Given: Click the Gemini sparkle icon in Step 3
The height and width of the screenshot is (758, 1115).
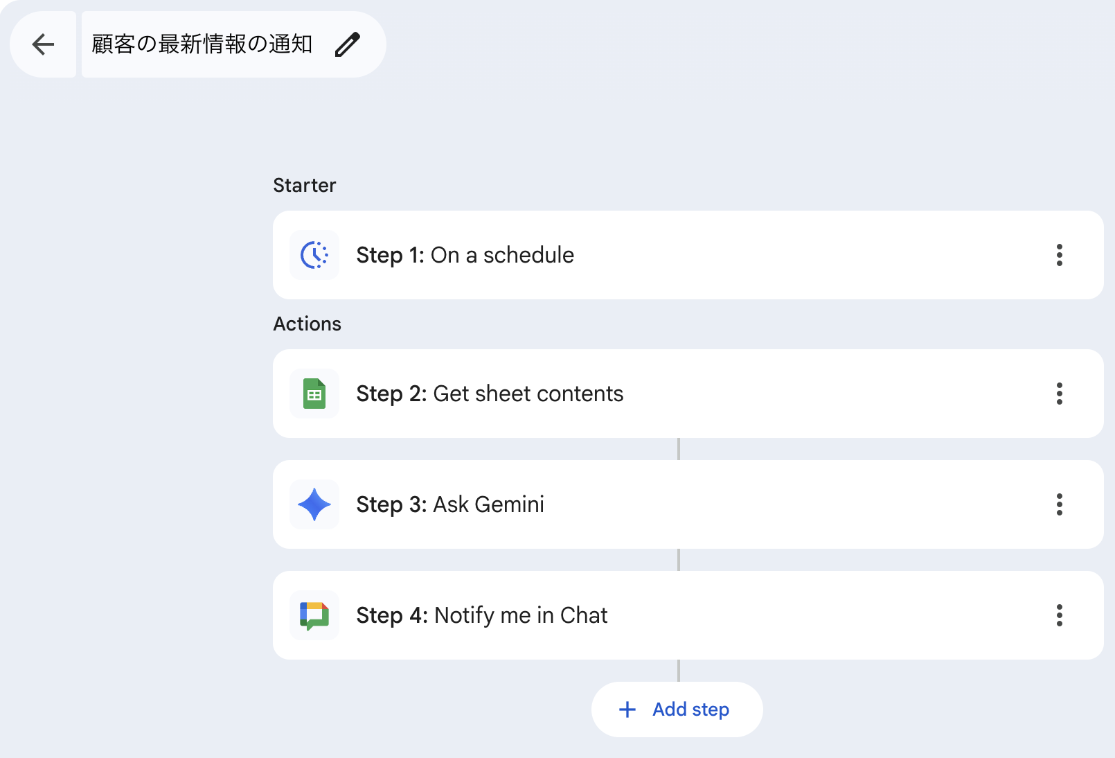Looking at the screenshot, I should (x=314, y=504).
